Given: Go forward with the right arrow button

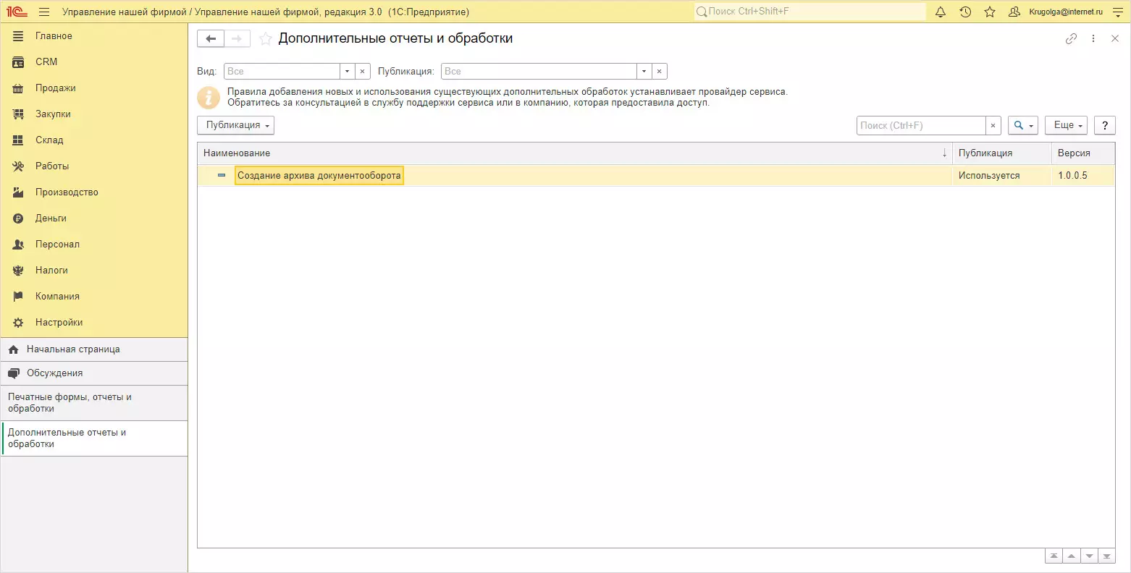Looking at the screenshot, I should pyautogui.click(x=237, y=39).
